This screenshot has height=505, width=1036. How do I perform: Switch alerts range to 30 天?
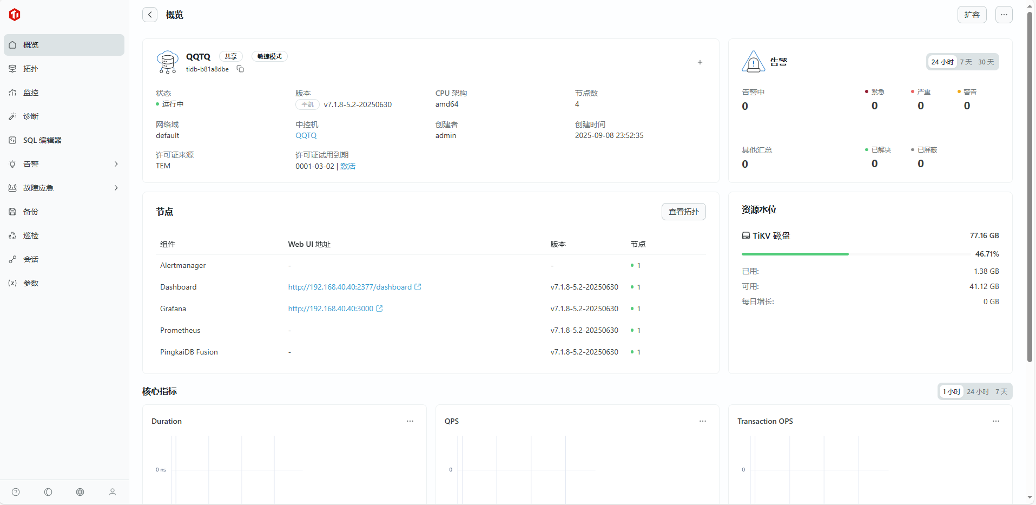click(986, 62)
